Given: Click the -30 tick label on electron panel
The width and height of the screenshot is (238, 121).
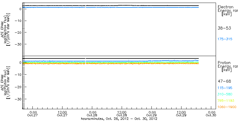Looking at the screenshot, I should tap(18, 44).
